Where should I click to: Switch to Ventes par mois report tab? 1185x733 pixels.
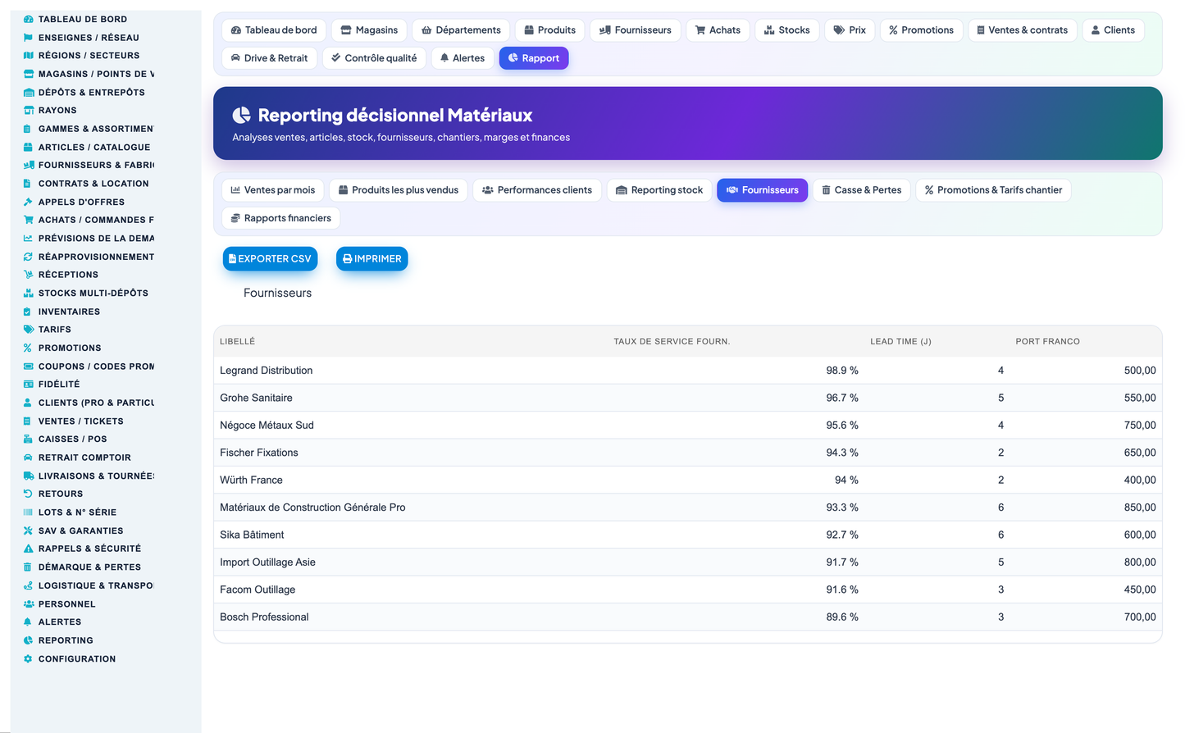[273, 190]
